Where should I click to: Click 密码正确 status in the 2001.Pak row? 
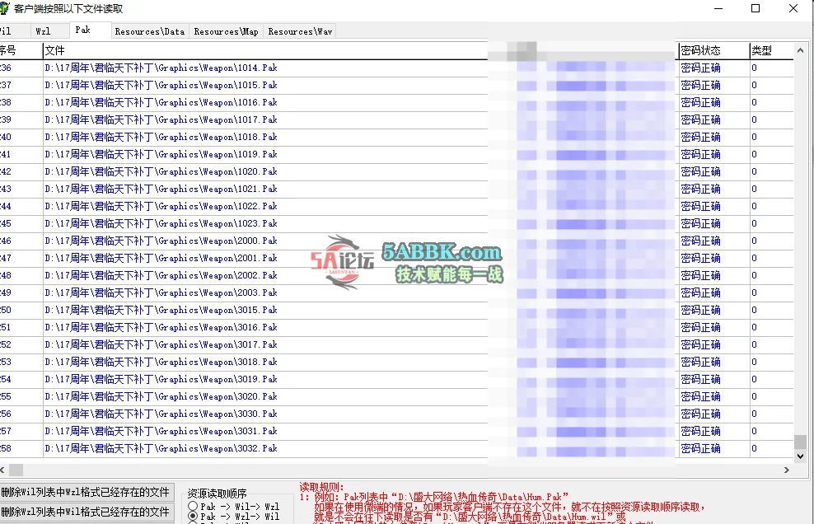(x=701, y=258)
